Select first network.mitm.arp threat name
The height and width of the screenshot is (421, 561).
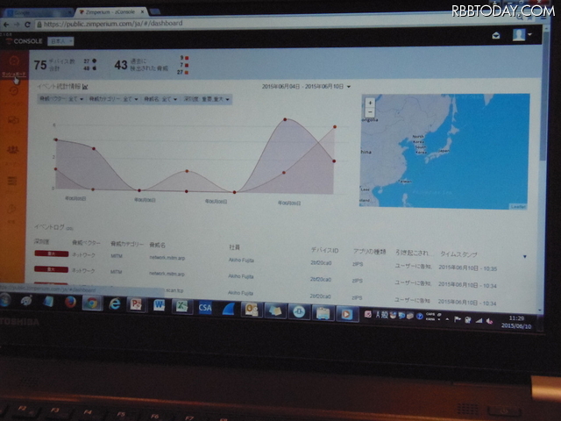tap(167, 258)
